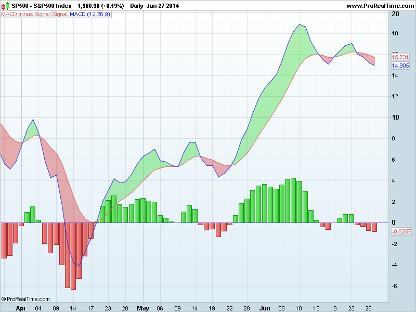The width and height of the screenshot is (416, 312).
Task: Click the candlestick icon beside SP500 title
Action: pyautogui.click(x=6, y=6)
